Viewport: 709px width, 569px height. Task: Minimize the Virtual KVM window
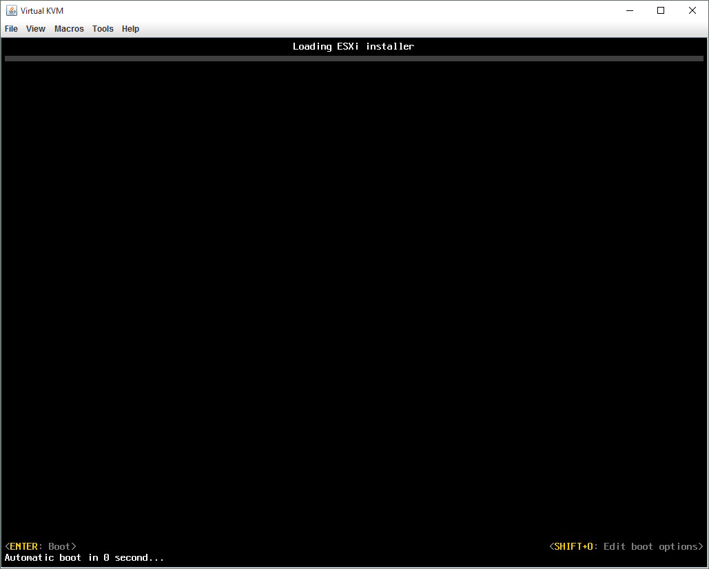click(629, 10)
